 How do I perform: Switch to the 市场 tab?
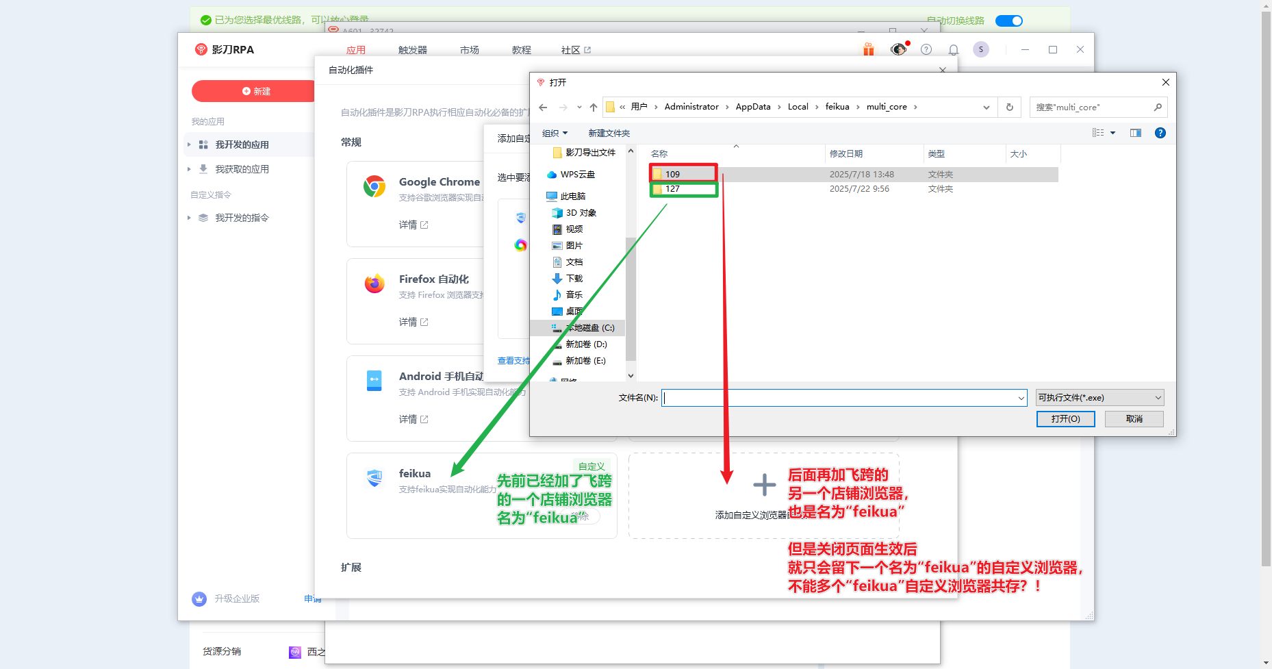tap(470, 50)
